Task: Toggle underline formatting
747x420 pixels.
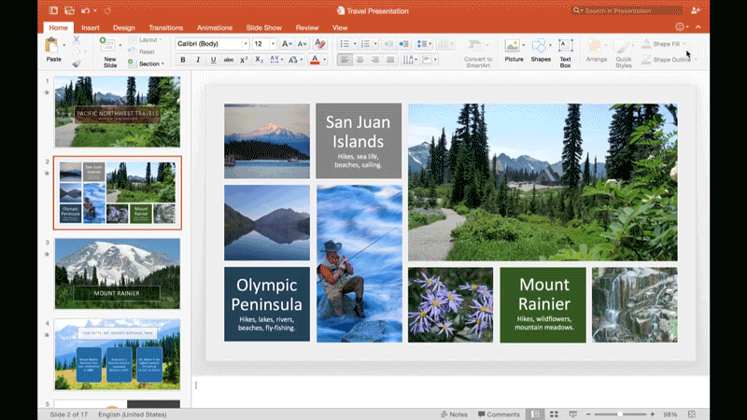Action: [213, 60]
